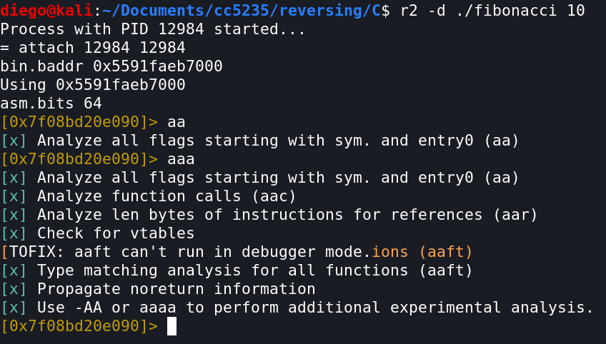This screenshot has width=606, height=344.
Task: Click the last empty "[0x7f08bd20e090]>" prompt address
Action: click(79, 326)
